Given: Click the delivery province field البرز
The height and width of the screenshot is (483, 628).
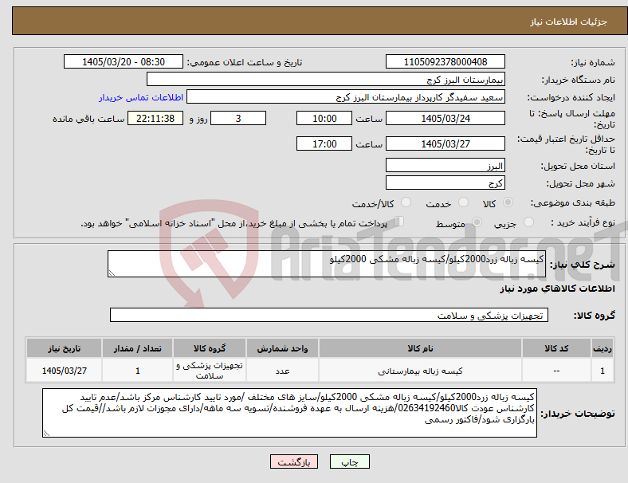Looking at the screenshot, I should 445,166.
